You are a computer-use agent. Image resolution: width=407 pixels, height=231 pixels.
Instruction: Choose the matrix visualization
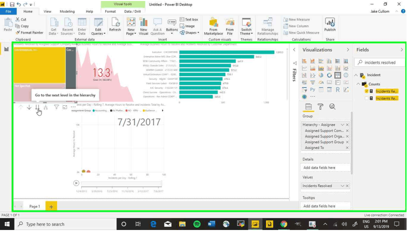tap(329, 90)
